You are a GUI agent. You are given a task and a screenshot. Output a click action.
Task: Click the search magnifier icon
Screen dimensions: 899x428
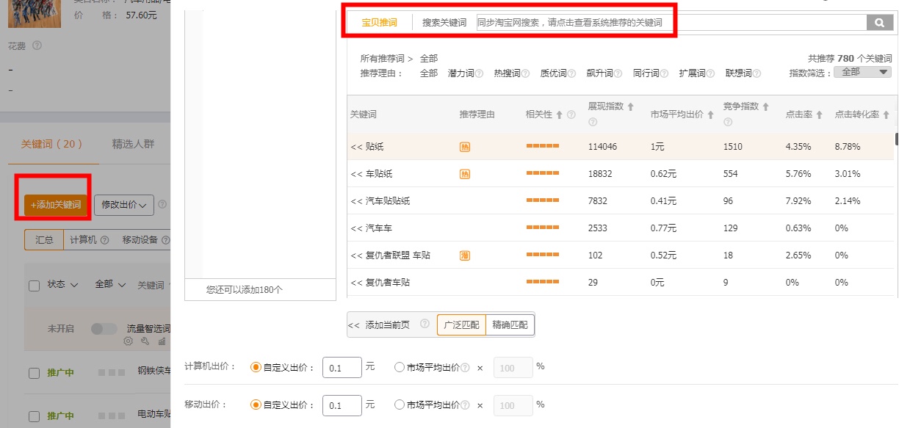pos(879,23)
